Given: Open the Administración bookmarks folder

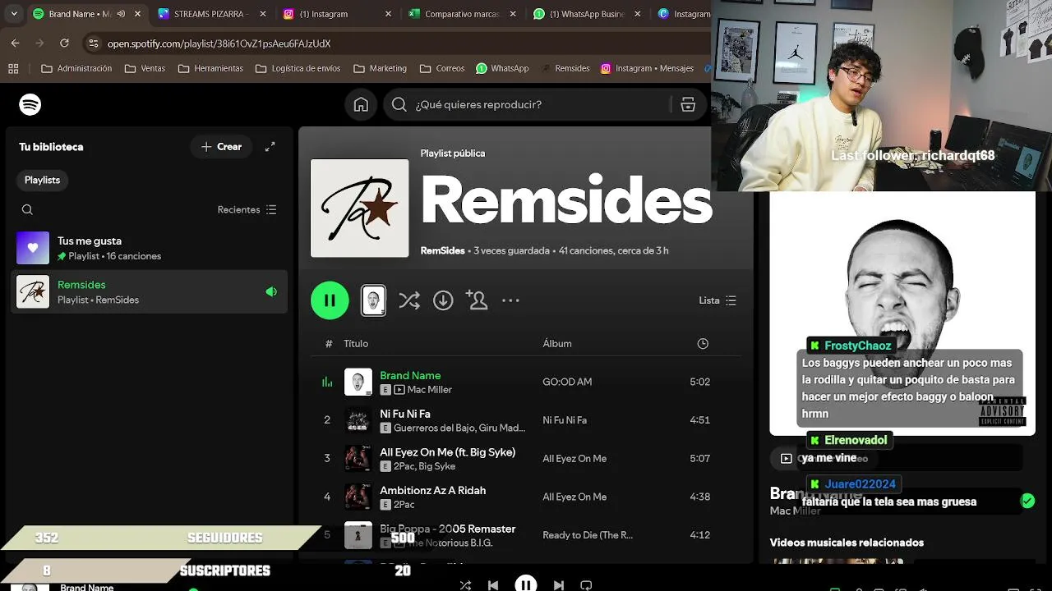Looking at the screenshot, I should point(76,68).
